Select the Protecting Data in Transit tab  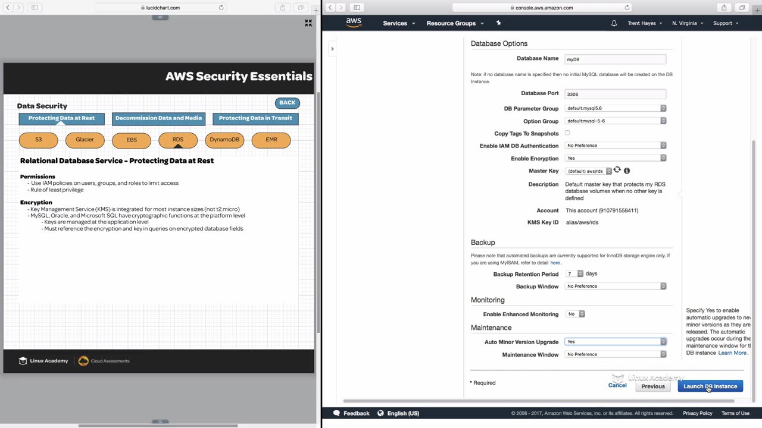(255, 118)
